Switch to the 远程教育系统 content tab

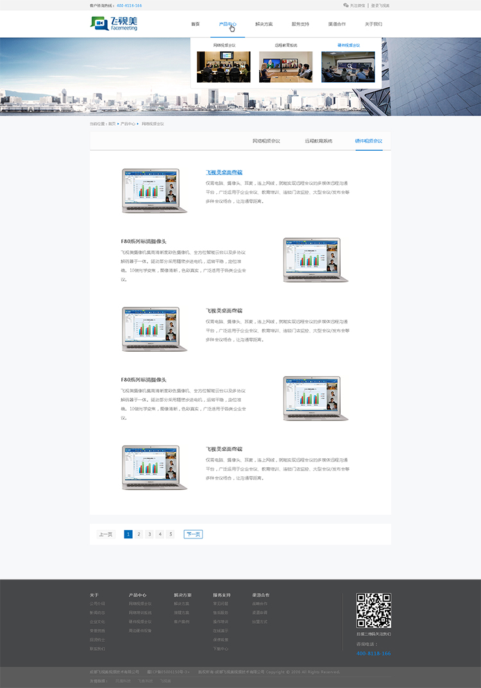coord(319,141)
